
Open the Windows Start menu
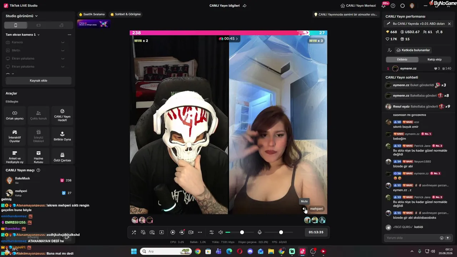click(x=134, y=251)
